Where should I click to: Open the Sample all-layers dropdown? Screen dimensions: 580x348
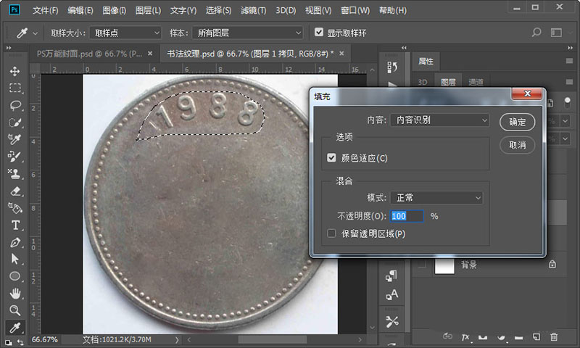[x=247, y=33]
